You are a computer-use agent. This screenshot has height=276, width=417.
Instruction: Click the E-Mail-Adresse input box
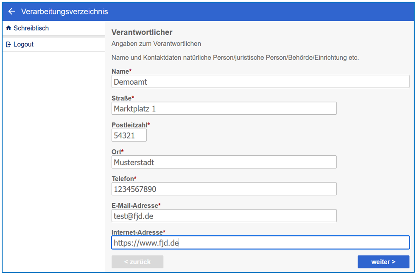tap(224, 216)
